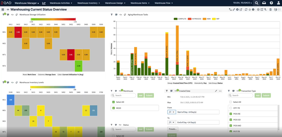Open dashboard info icon
This screenshot has height=137, width=282.
tap(253, 9)
